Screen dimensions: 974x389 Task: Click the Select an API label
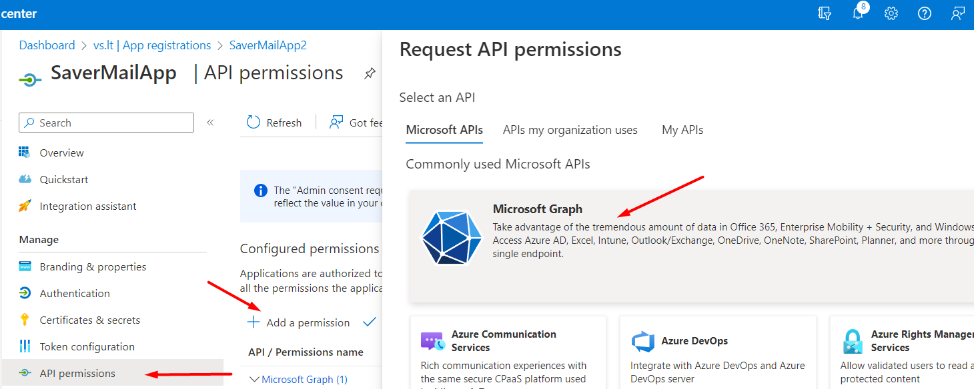point(437,97)
